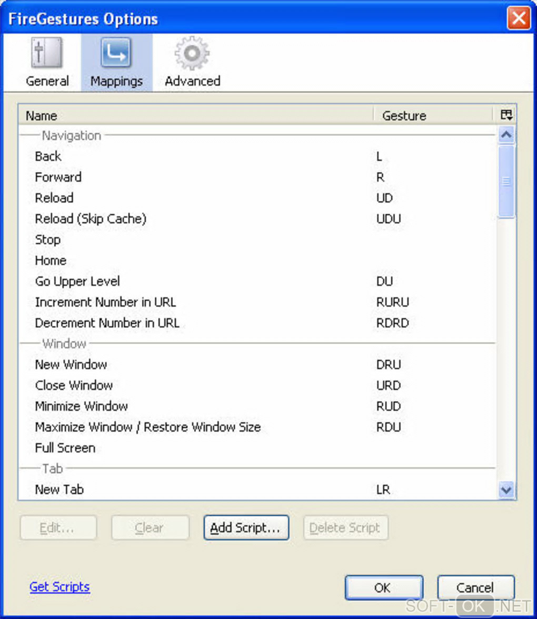
Task: Select the Go Upper Level row
Action: point(257,281)
